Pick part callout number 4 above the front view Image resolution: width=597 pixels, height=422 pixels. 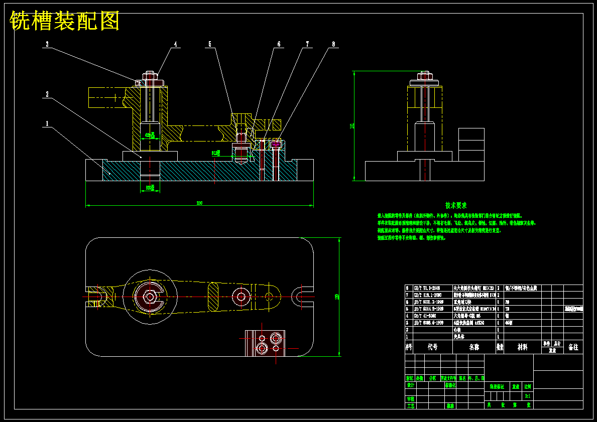(x=176, y=44)
